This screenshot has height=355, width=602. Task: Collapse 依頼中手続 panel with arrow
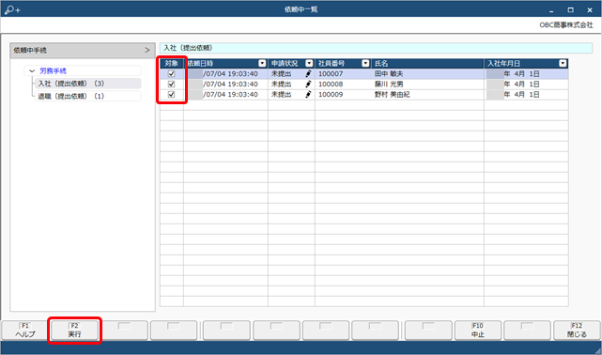147,51
